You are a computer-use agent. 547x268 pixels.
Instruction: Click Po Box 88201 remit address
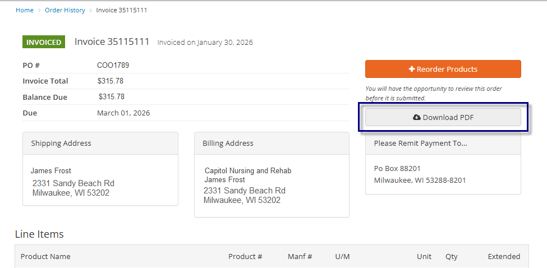pos(397,168)
